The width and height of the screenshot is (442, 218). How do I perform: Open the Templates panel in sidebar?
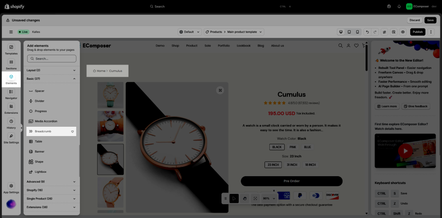[x=11, y=49]
